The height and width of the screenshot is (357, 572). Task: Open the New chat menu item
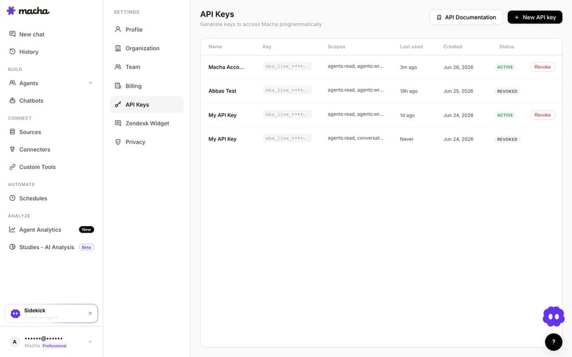tap(51, 34)
